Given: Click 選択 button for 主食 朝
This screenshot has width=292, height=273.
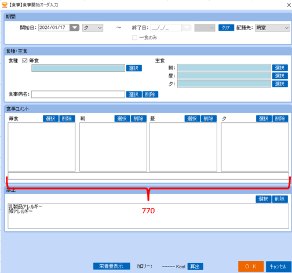Looking at the screenshot, I should coord(280,68).
